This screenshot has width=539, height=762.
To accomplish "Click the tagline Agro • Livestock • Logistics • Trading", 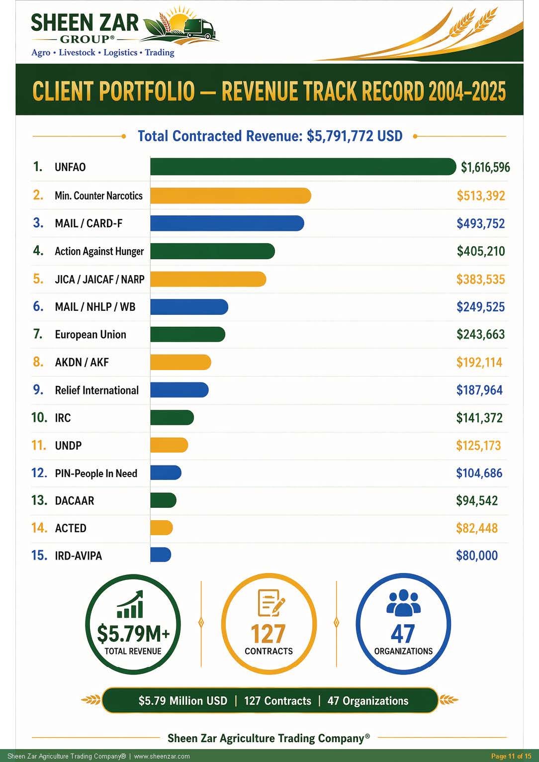I will 103,53.
